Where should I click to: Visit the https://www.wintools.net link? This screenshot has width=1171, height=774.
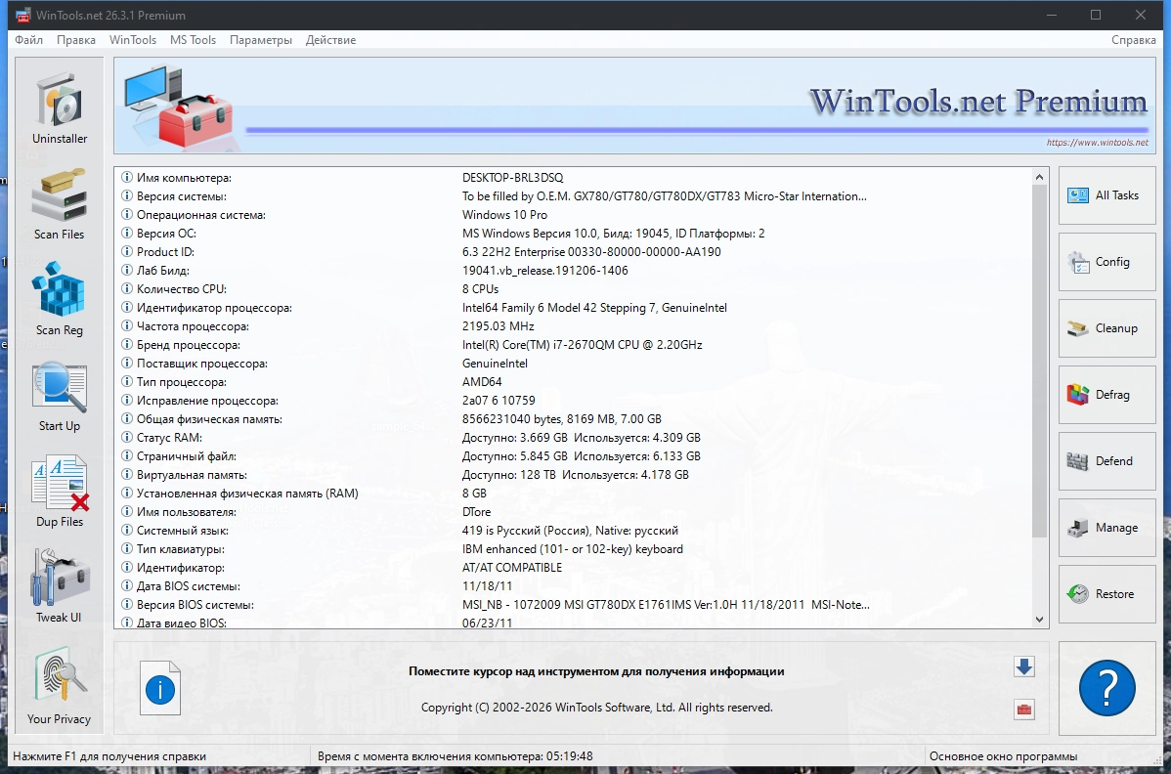[1097, 143]
